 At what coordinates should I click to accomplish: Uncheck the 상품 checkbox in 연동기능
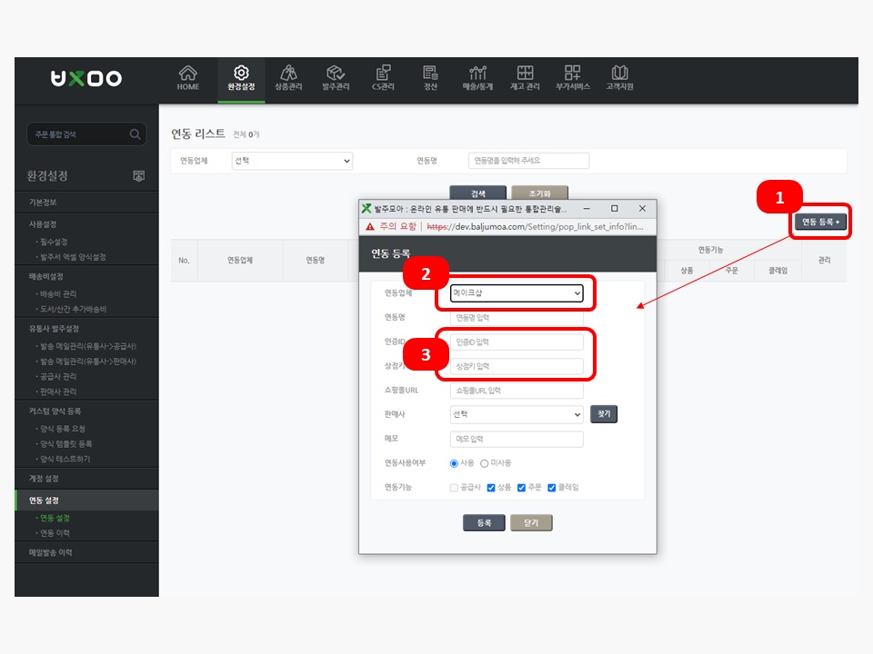pyautogui.click(x=492, y=488)
